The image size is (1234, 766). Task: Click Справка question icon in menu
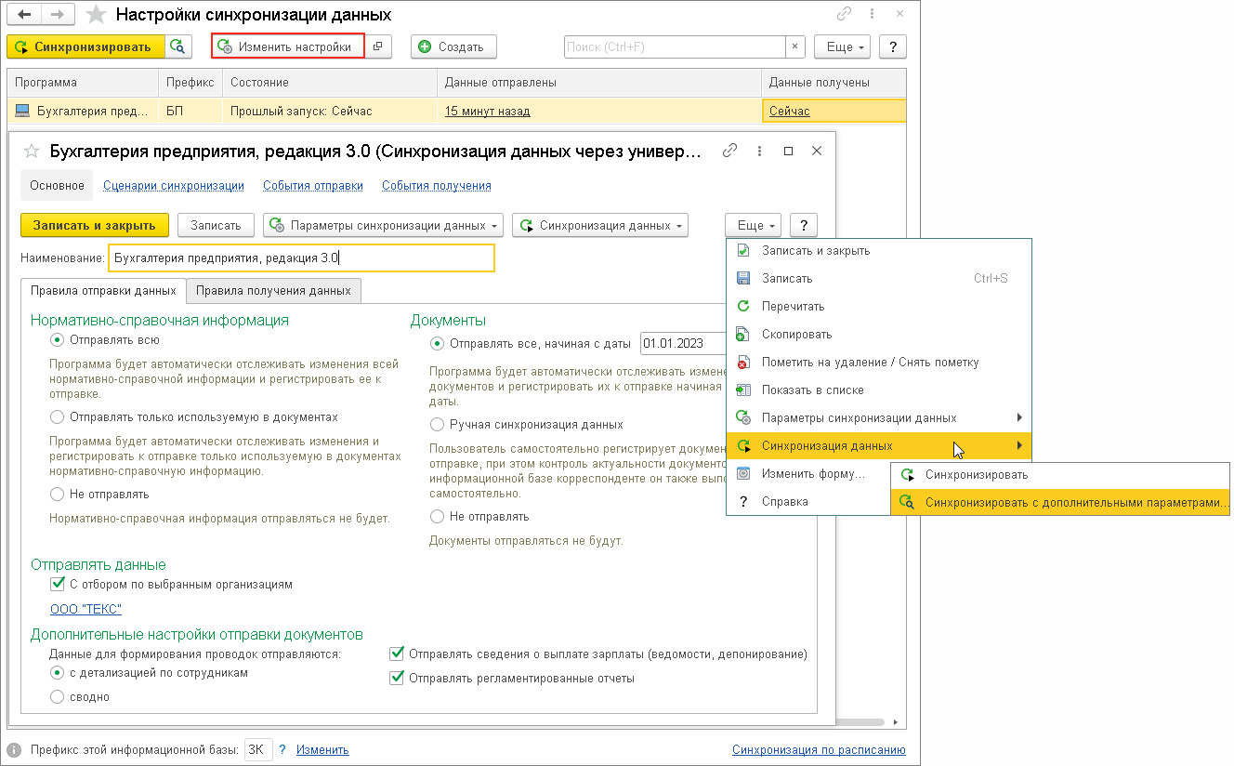[x=743, y=501]
